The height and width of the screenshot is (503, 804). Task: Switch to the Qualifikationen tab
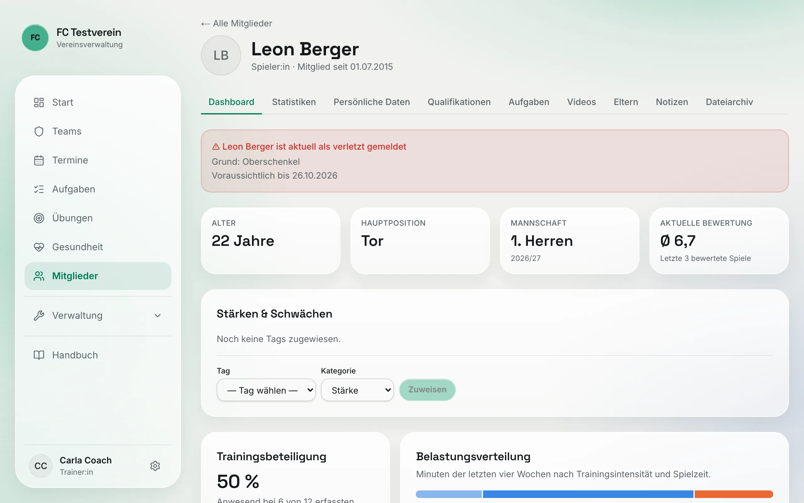tap(459, 102)
